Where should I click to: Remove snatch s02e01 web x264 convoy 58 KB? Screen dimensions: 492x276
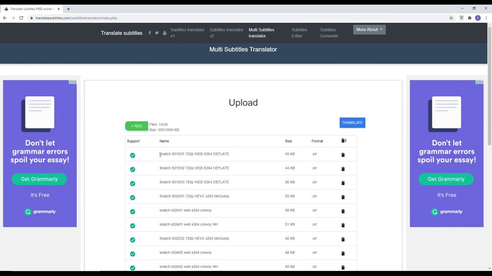(x=343, y=211)
